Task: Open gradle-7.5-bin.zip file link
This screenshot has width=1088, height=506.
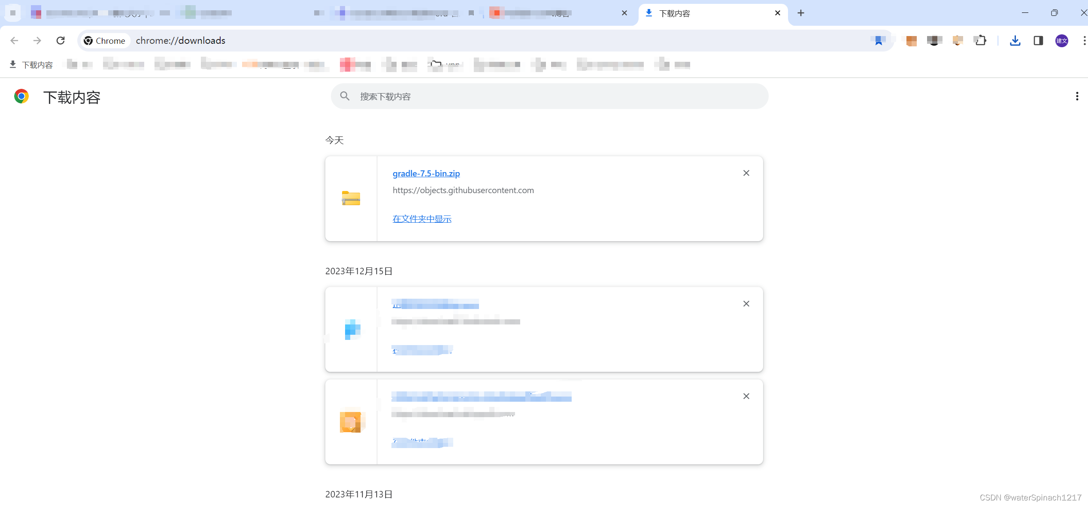Action: pyautogui.click(x=426, y=173)
